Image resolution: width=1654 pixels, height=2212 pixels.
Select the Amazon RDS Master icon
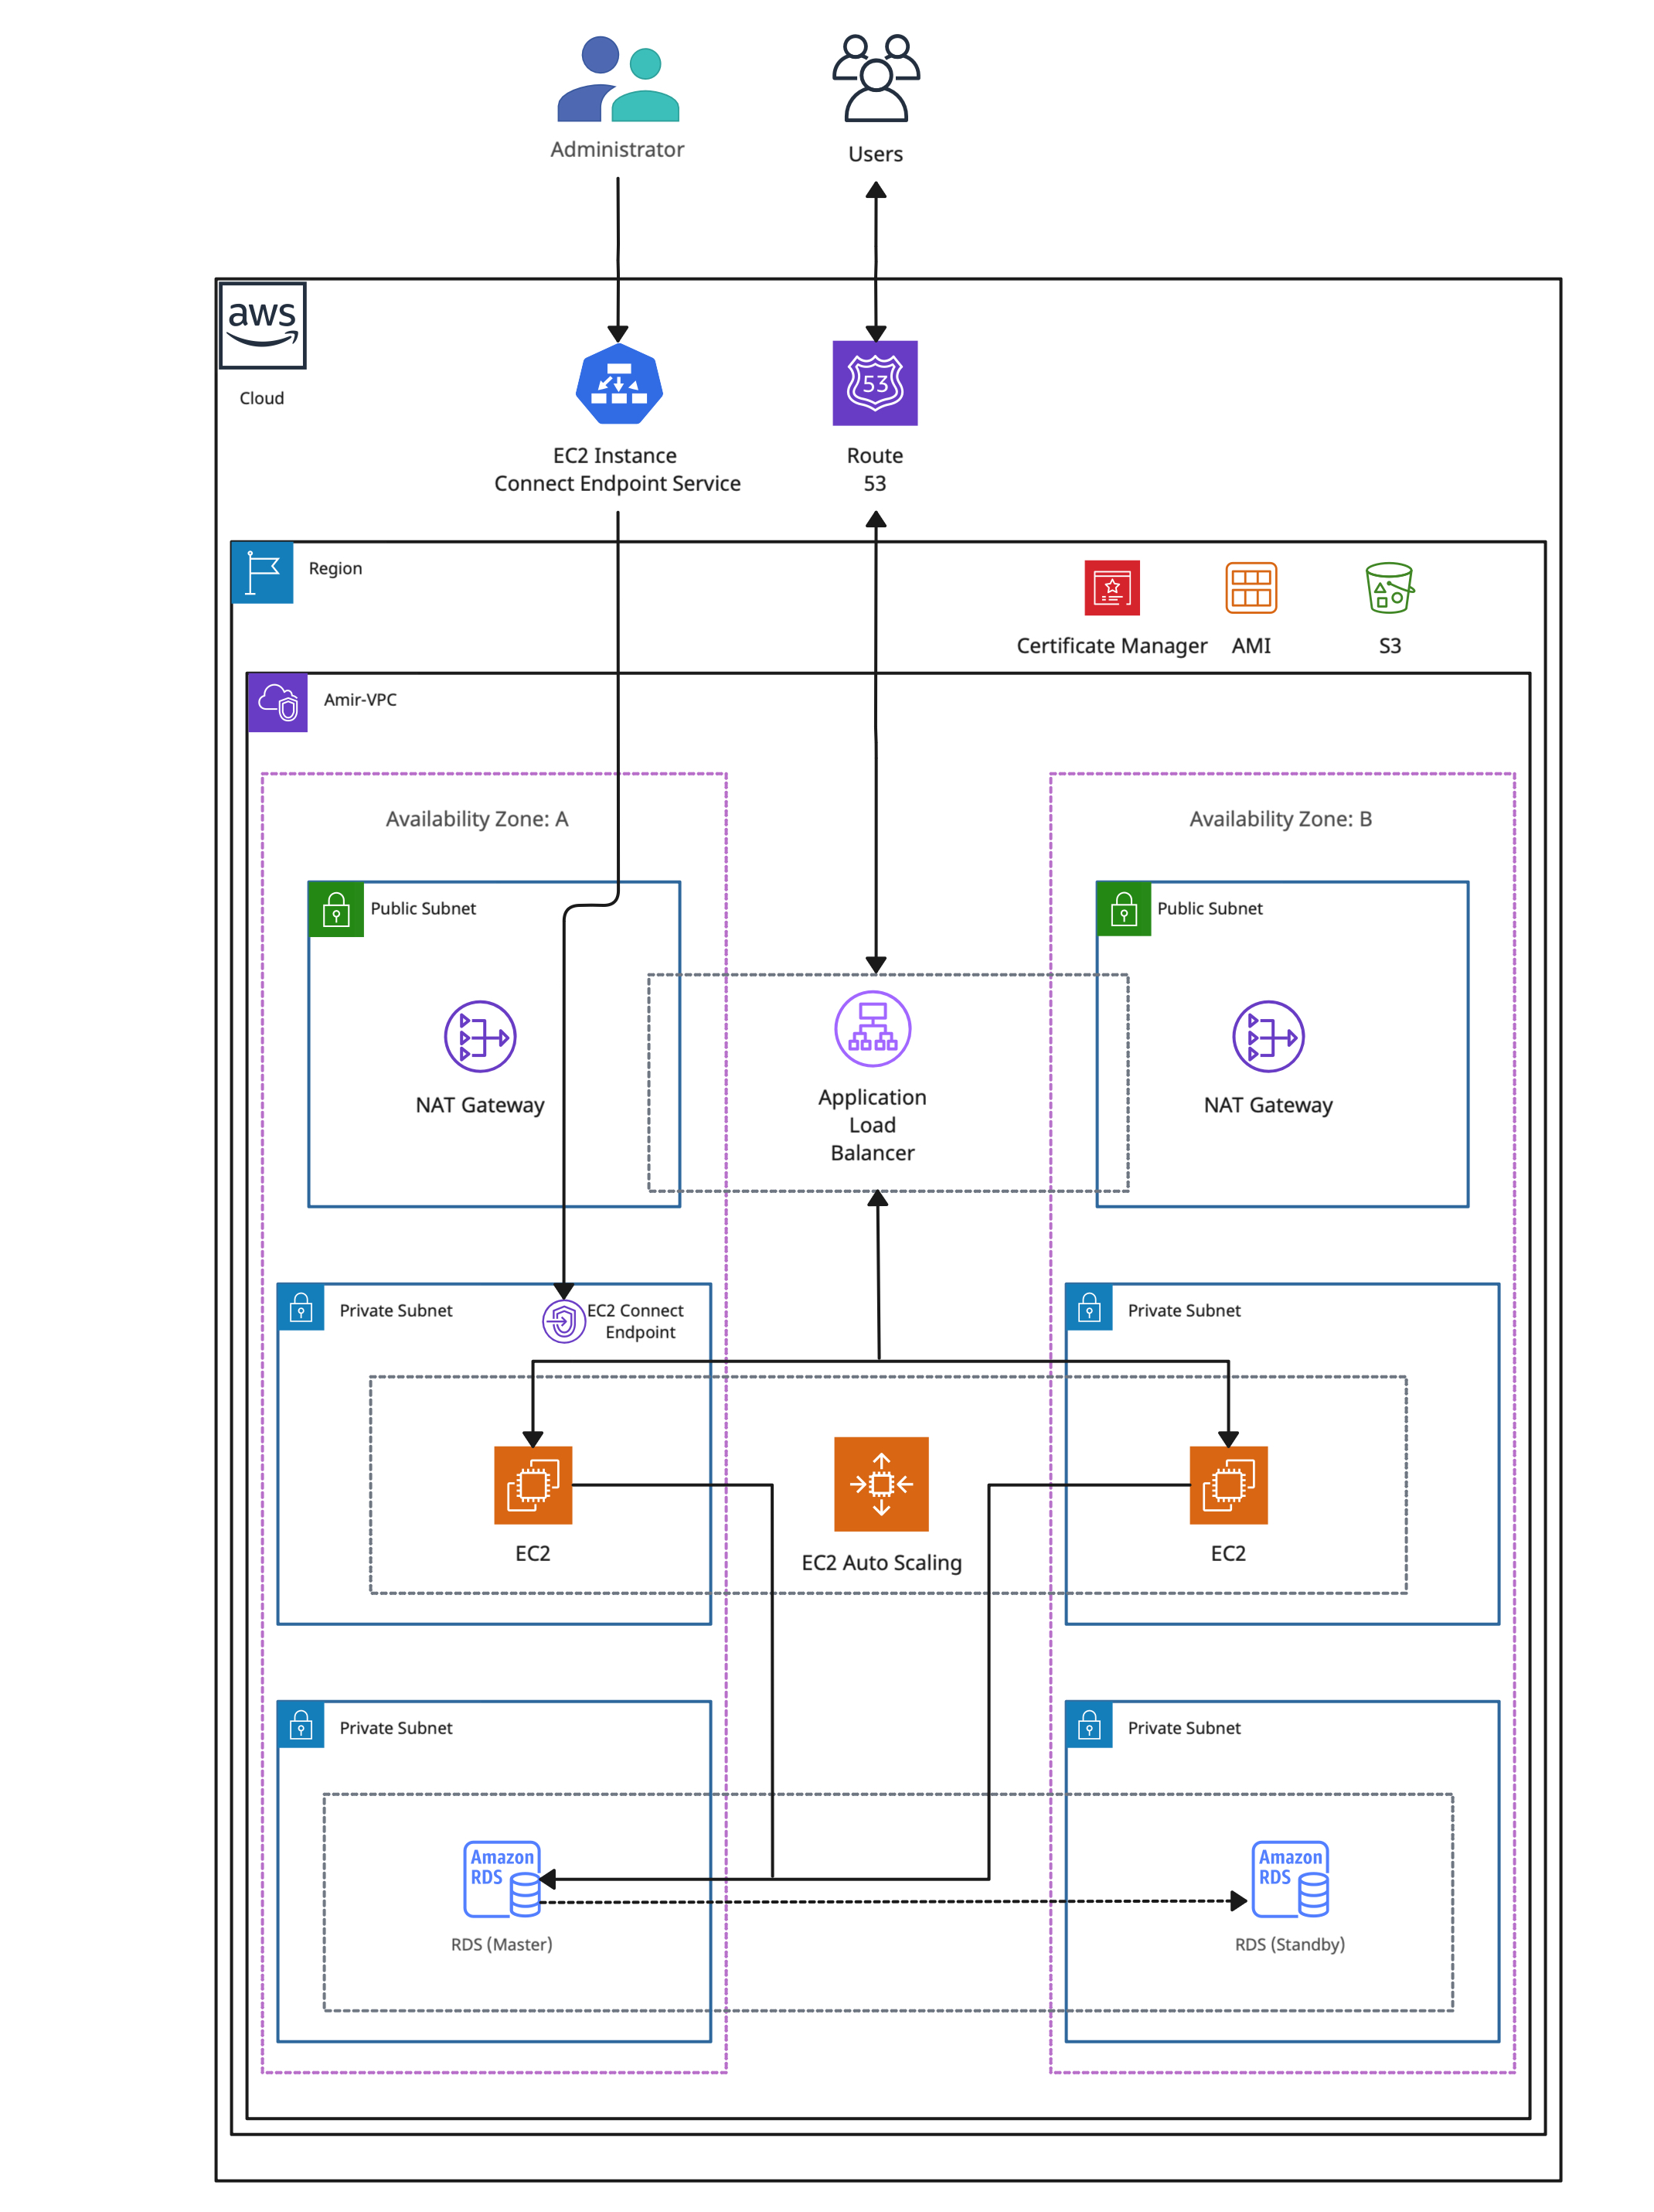tap(502, 1880)
